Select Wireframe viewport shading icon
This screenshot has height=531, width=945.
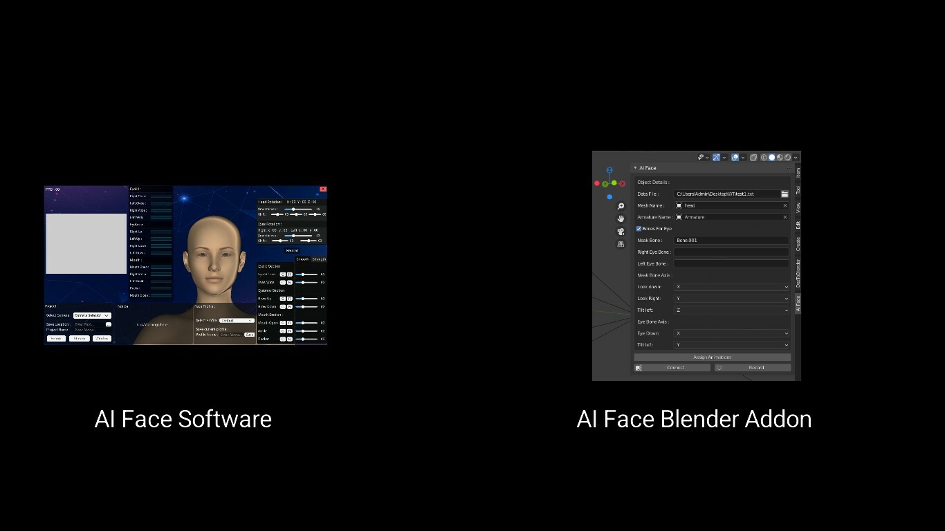pyautogui.click(x=763, y=158)
